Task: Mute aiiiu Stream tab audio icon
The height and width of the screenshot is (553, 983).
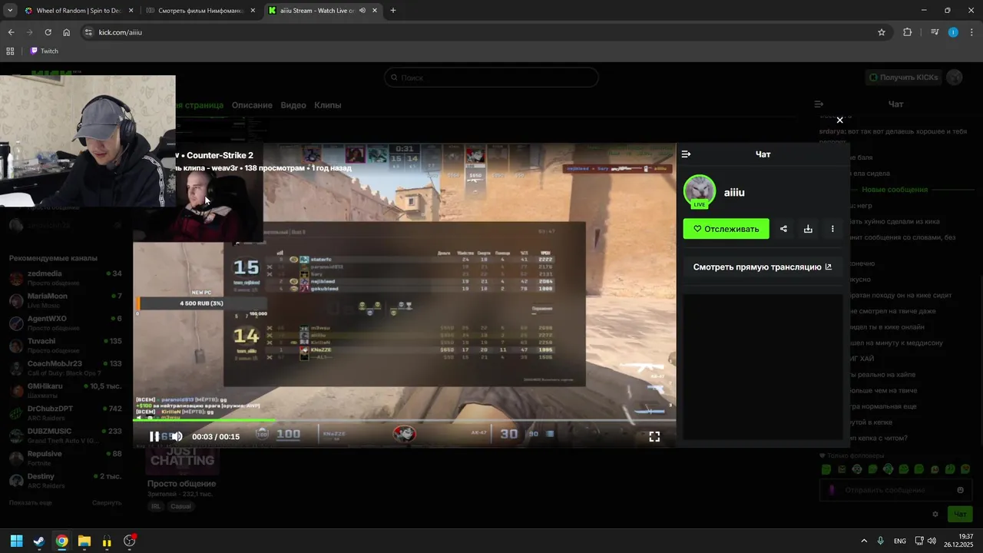Action: coord(361,11)
